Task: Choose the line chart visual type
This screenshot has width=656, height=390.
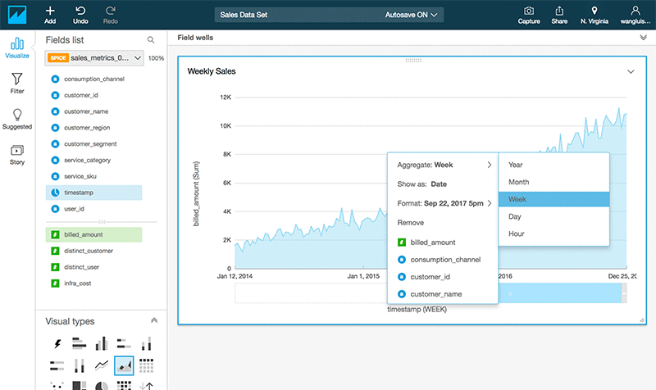Action: pos(102,365)
